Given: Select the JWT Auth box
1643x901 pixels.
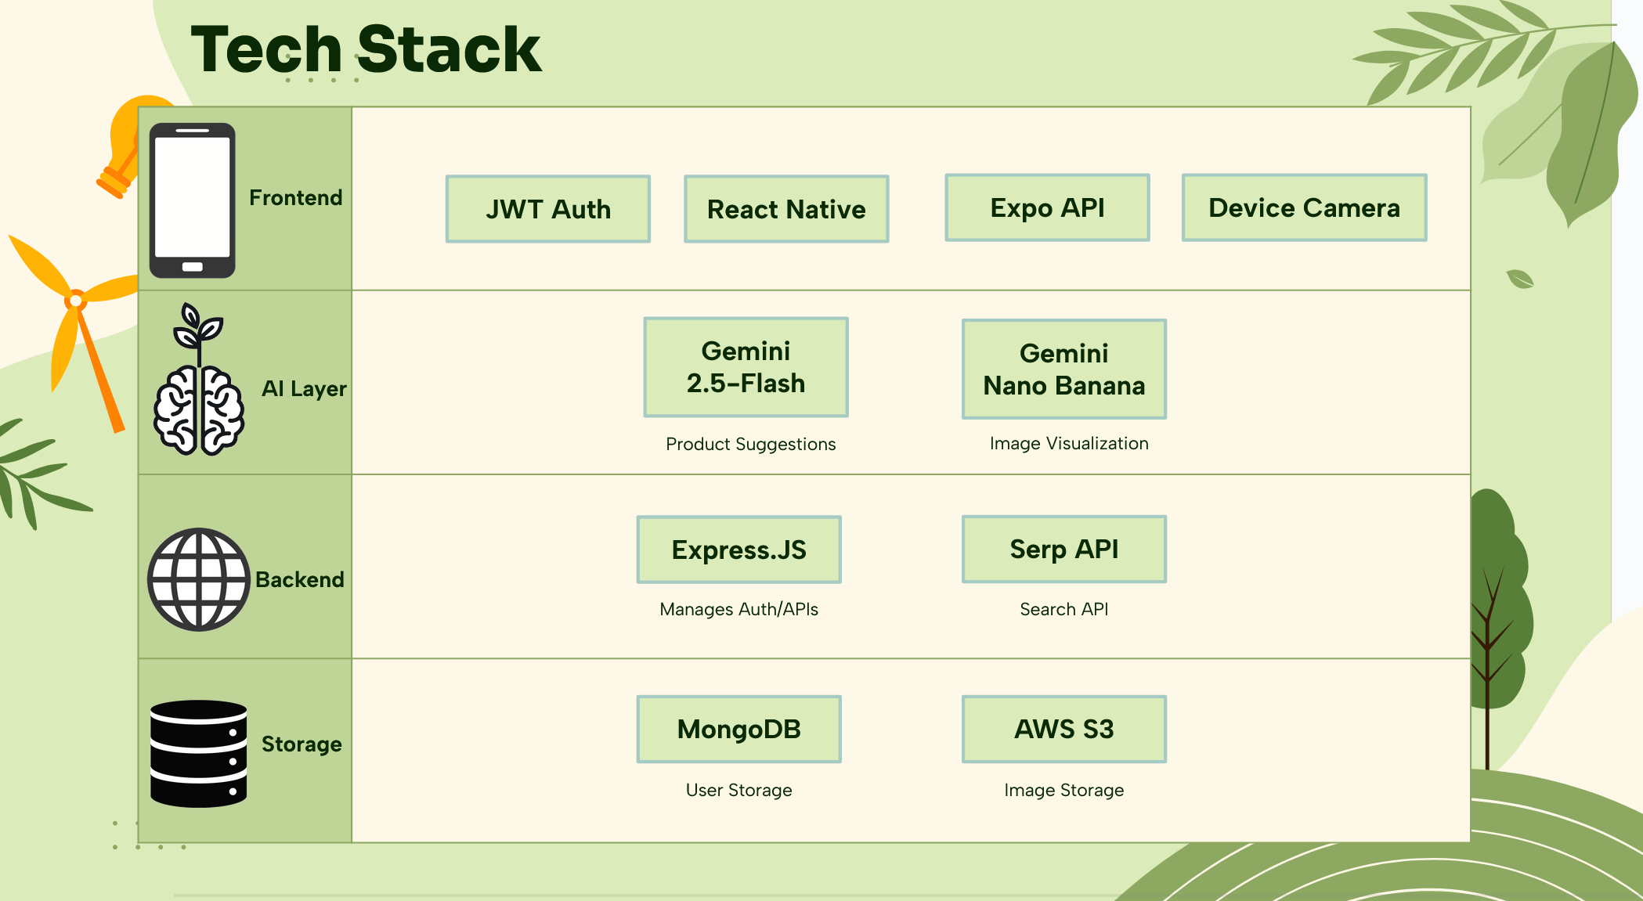Looking at the screenshot, I should pos(548,209).
